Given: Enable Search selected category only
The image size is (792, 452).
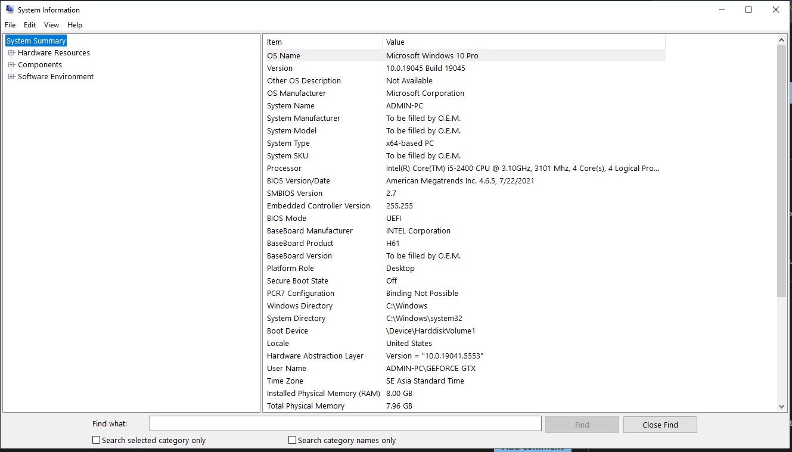Looking at the screenshot, I should coord(96,439).
